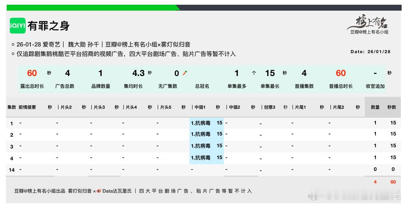
Task: Click the 创意3 column header
Action: 270,107
